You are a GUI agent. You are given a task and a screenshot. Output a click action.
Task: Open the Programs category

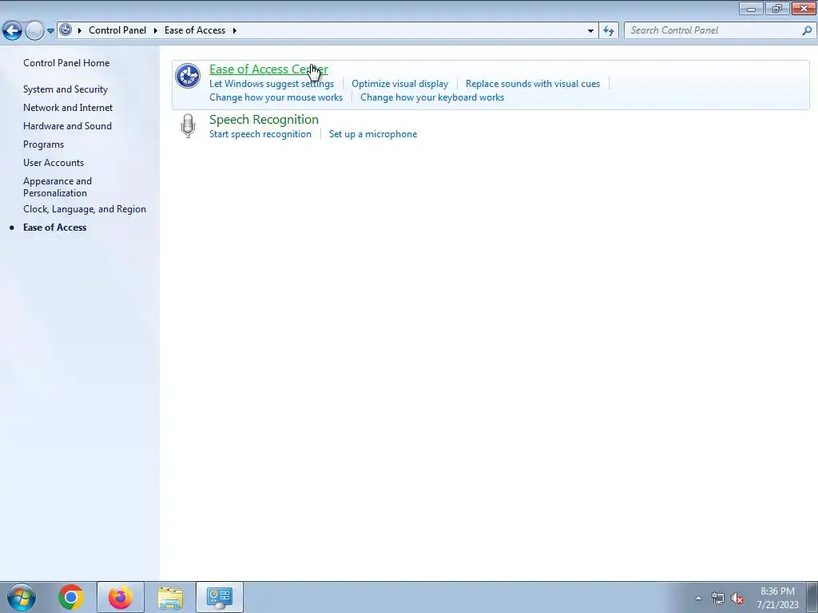tap(43, 144)
